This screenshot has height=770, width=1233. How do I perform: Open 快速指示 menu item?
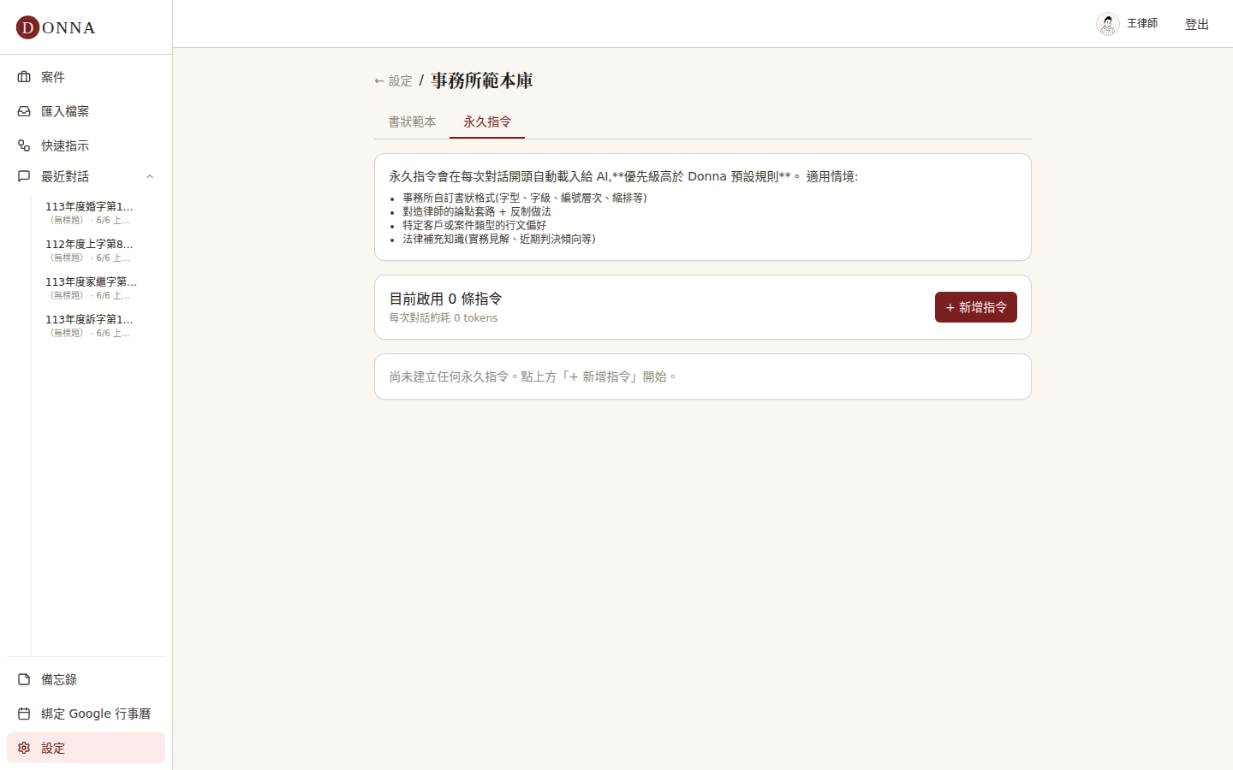pos(86,145)
